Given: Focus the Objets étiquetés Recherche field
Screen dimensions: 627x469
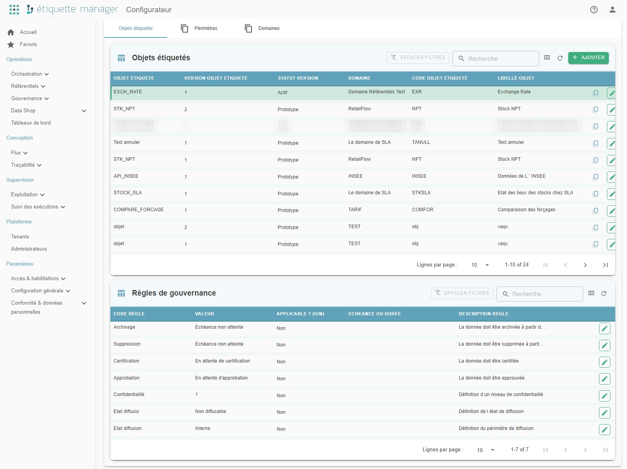Looking at the screenshot, I should coord(496,58).
